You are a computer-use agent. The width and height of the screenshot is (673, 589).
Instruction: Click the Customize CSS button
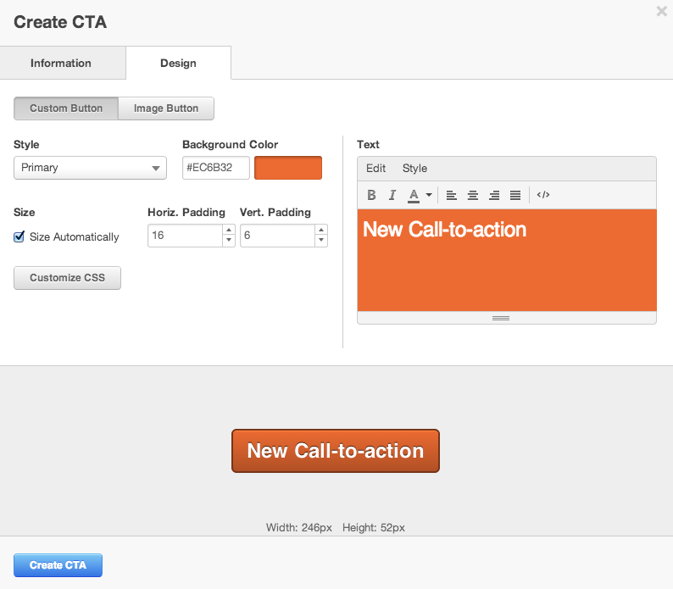[67, 278]
